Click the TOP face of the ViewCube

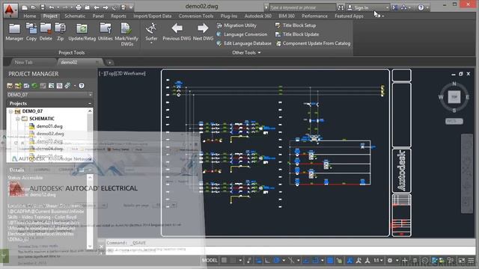click(454, 97)
